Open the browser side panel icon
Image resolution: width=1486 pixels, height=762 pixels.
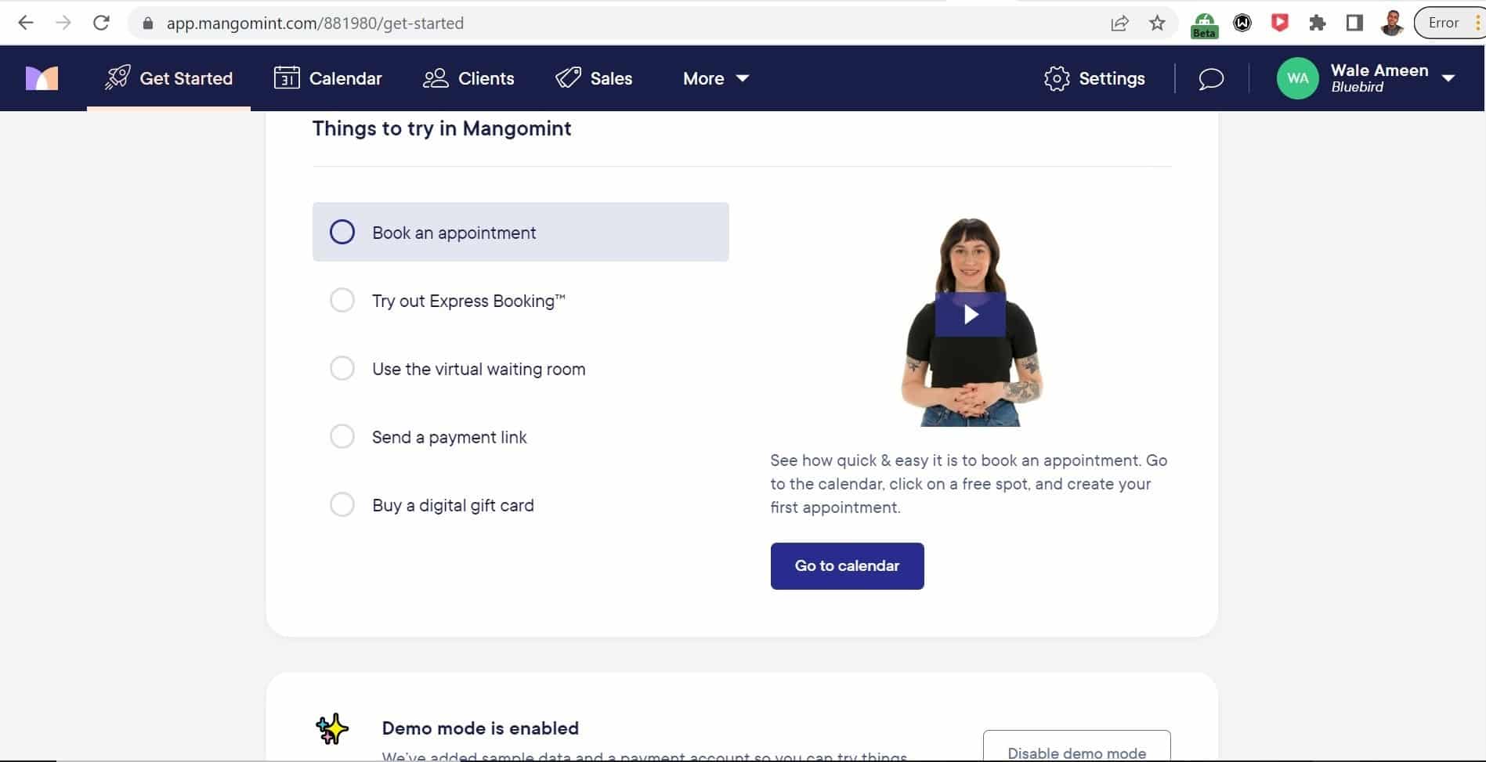[x=1354, y=23]
